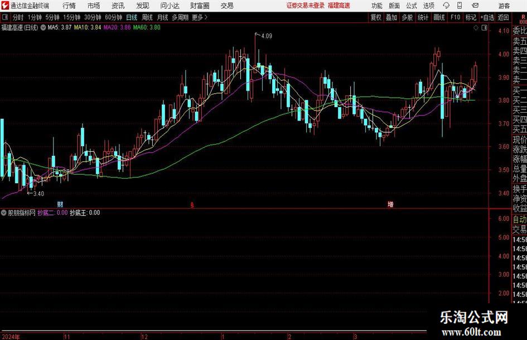Switch to 月线 monthly tab
527x340 pixels.
pos(162,17)
